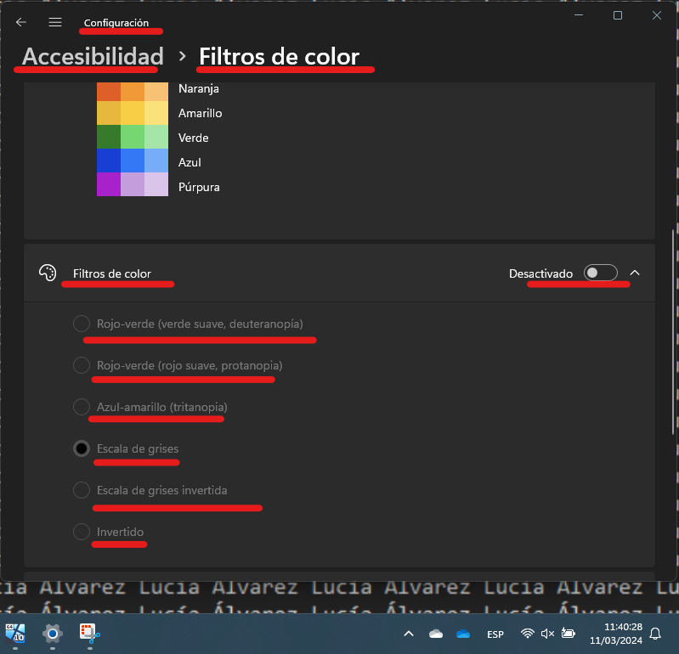Click the Desactivado status text
The height and width of the screenshot is (654, 679).
click(540, 273)
